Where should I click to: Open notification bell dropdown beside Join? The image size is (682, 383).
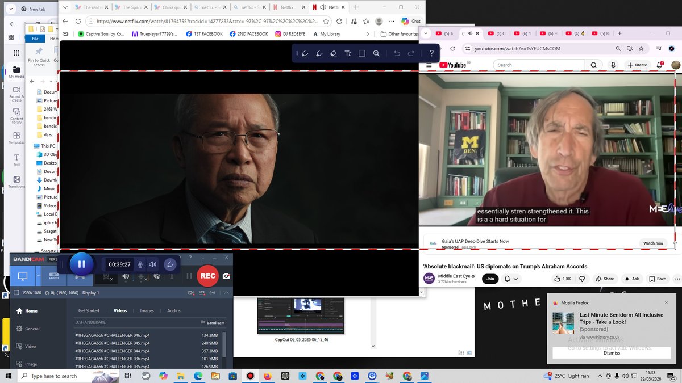tap(511, 279)
